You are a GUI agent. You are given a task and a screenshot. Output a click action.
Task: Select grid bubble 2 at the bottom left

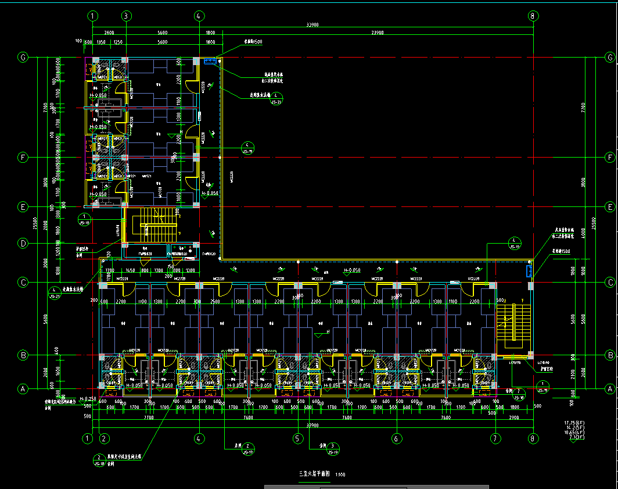point(104,438)
